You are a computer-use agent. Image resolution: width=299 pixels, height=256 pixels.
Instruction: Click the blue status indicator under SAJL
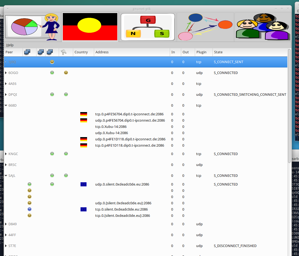[30, 209]
